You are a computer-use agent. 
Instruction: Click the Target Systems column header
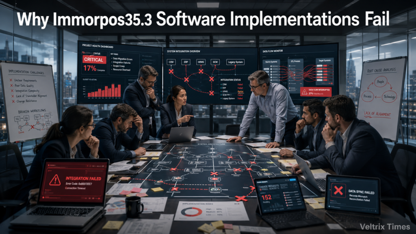click(325, 61)
